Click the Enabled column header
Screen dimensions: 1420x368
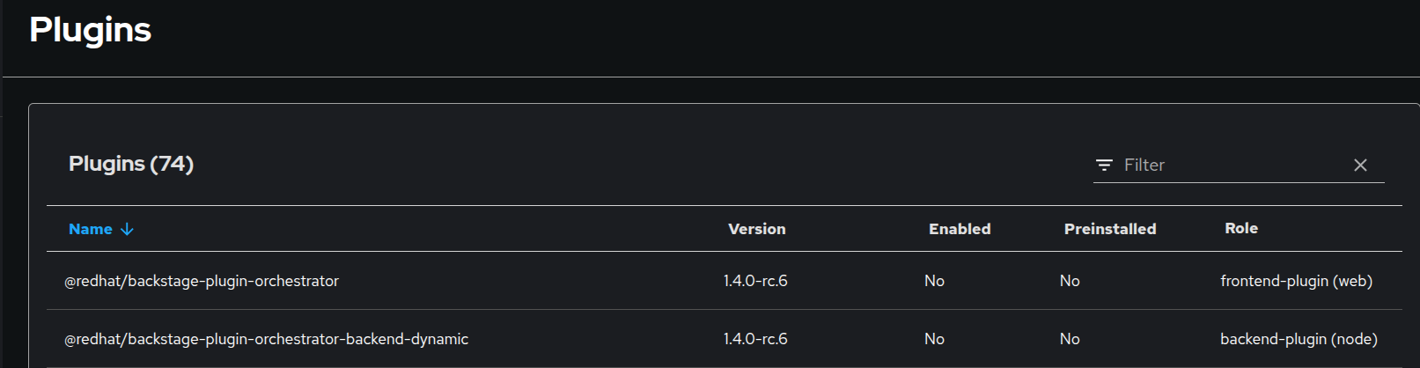pos(960,229)
